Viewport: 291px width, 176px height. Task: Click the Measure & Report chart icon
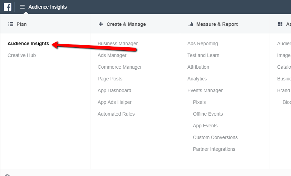point(191,24)
